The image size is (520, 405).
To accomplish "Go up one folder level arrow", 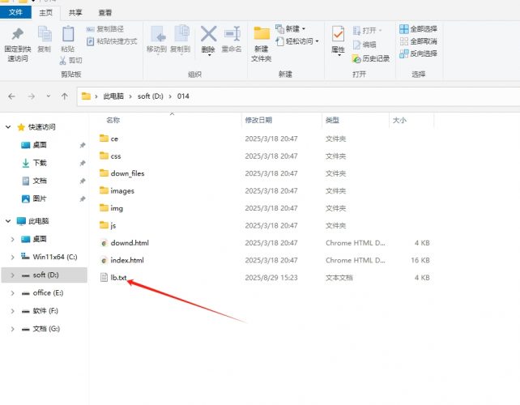I will pos(65,96).
